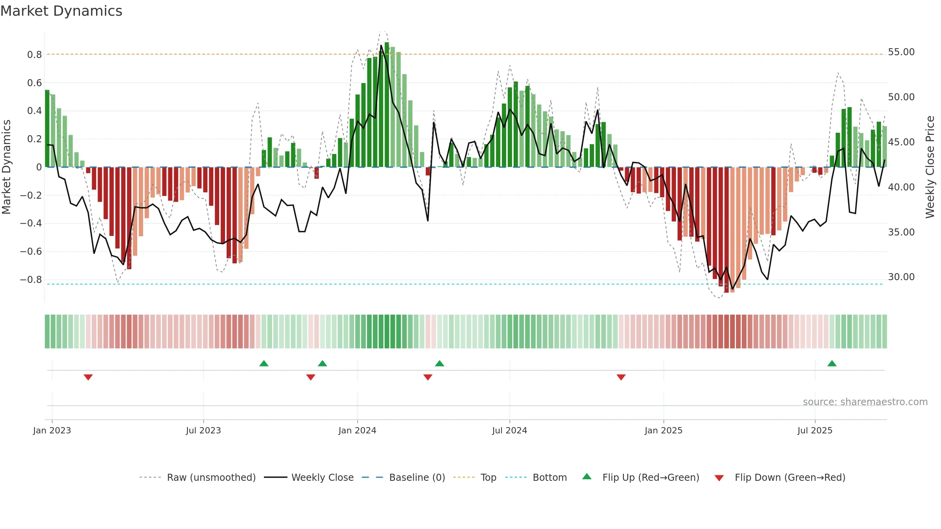The width and height of the screenshot is (941, 529).
Task: Click the Top legend entry
Action: coord(474,477)
